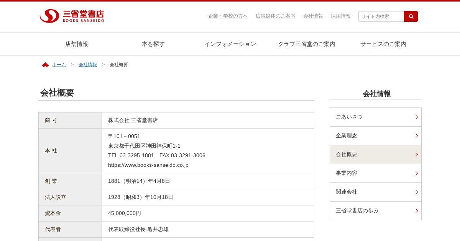
Task: Click the 創 業 row header
Action: [70, 181]
